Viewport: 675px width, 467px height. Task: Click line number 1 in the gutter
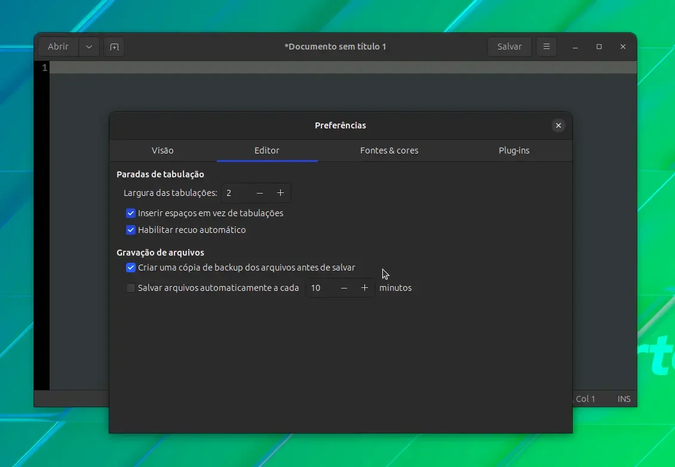coord(44,67)
